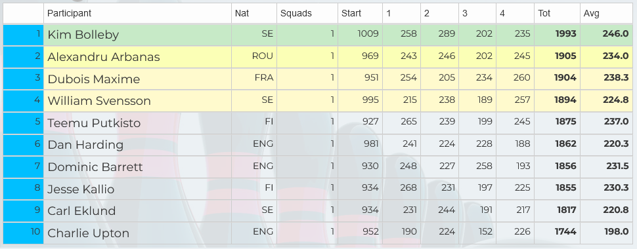The width and height of the screenshot is (637, 249).
Task: Click on Carl Eklund
Action: pyautogui.click(x=81, y=211)
